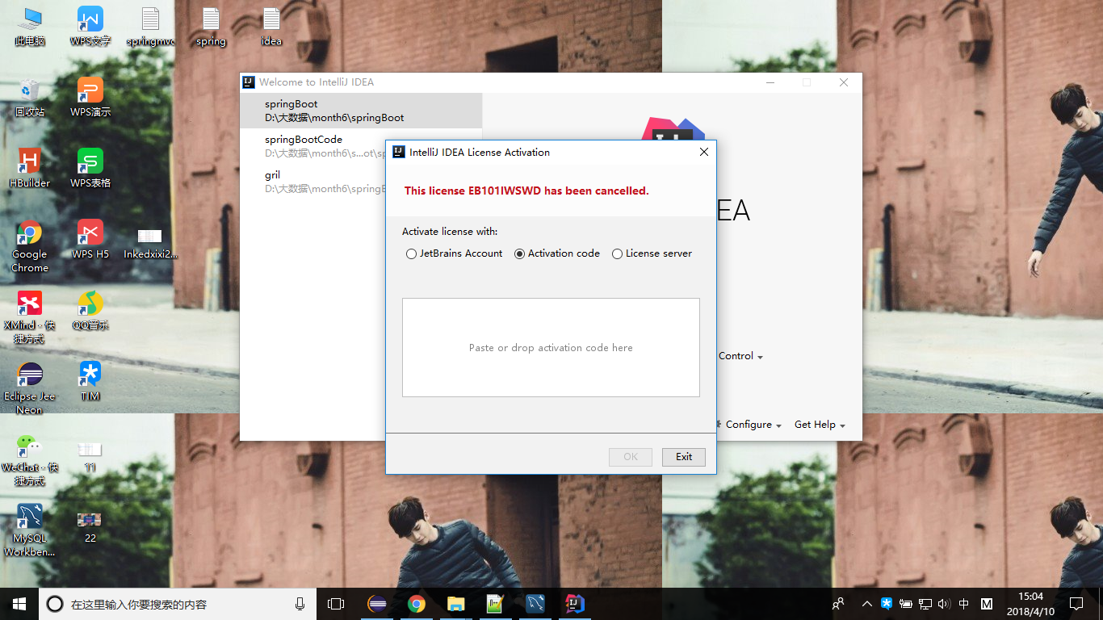Select the desktop file named 11
The width and height of the screenshot is (1103, 620).
(90, 456)
